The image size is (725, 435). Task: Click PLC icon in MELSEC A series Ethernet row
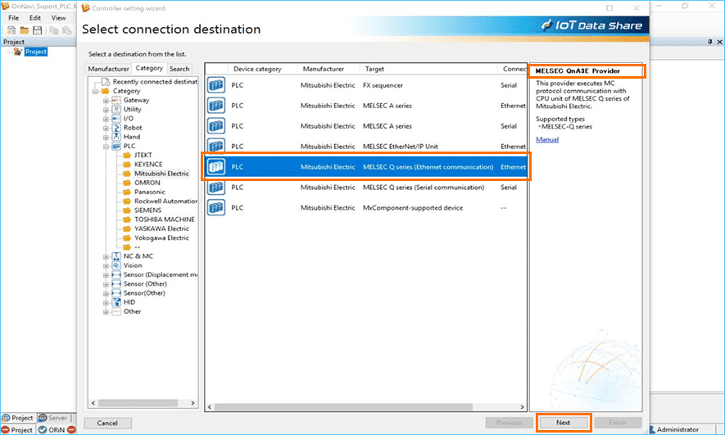click(216, 106)
